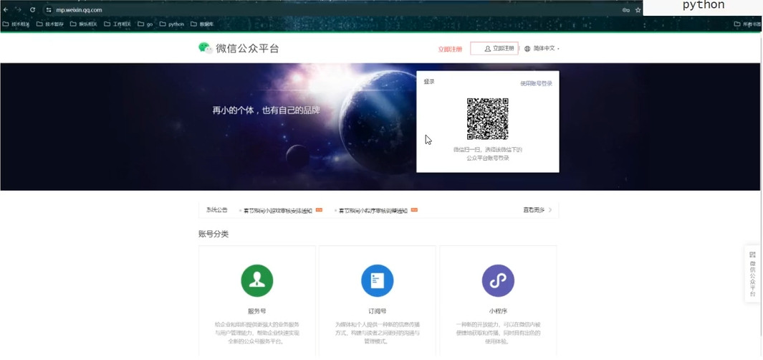
Task: Reload the page with the refresh icon
Action: [x=33, y=10]
